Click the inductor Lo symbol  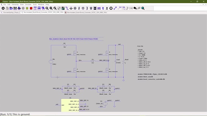pyautogui.click(x=93, y=61)
